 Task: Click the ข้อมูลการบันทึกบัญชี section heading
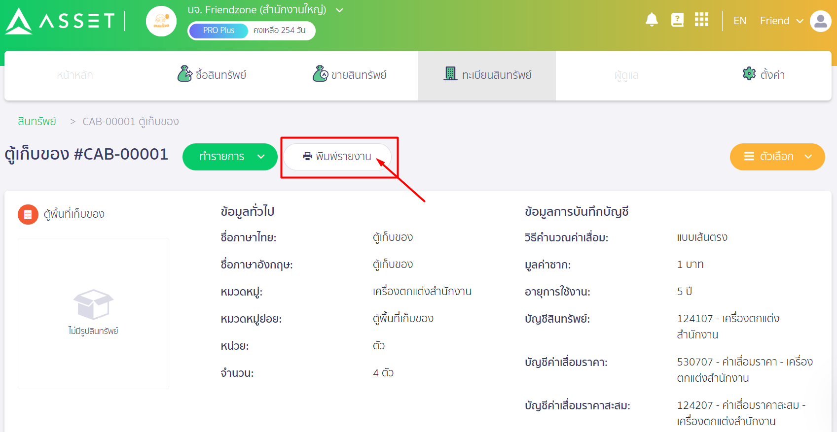(577, 212)
